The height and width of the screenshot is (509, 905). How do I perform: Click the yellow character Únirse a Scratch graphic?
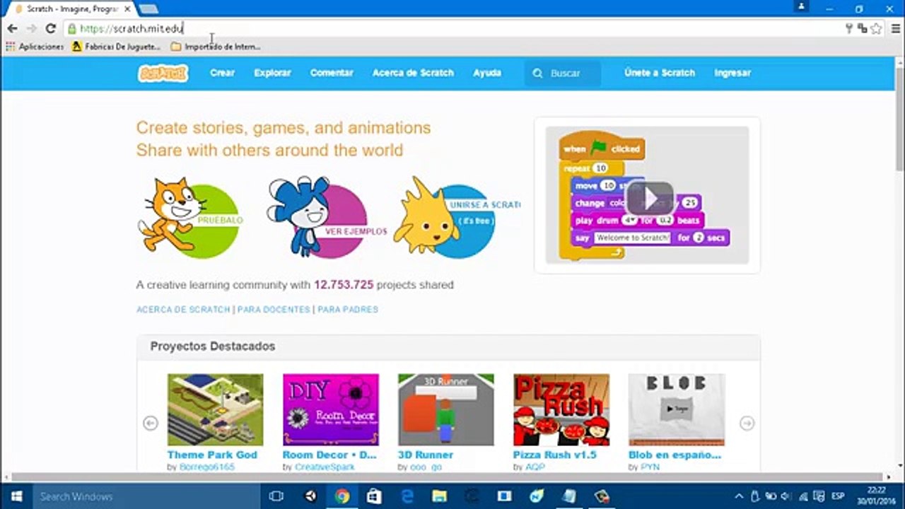click(457, 217)
